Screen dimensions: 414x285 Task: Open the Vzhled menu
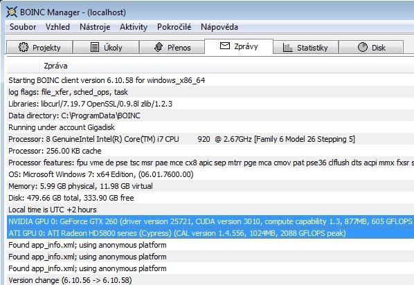pos(57,27)
